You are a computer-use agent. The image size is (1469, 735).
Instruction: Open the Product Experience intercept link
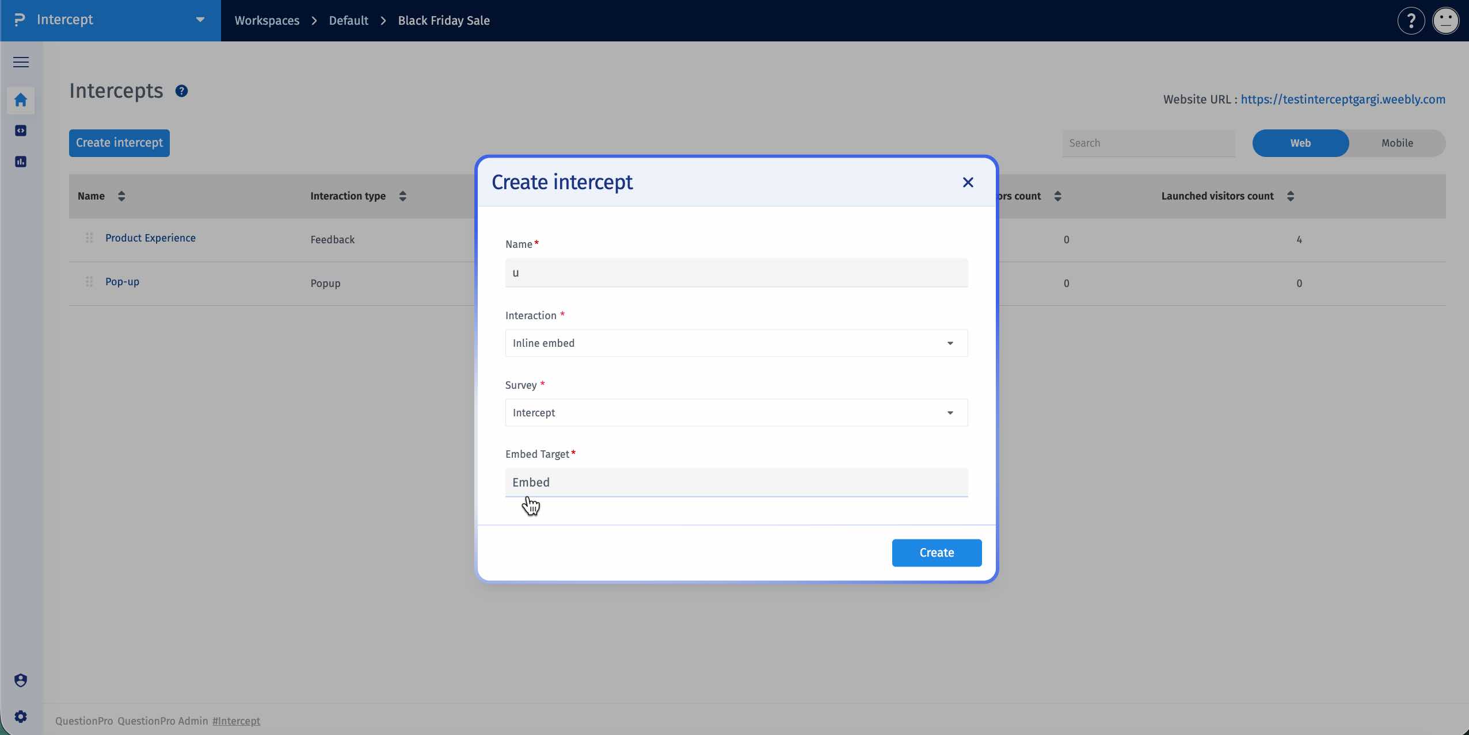click(x=150, y=238)
